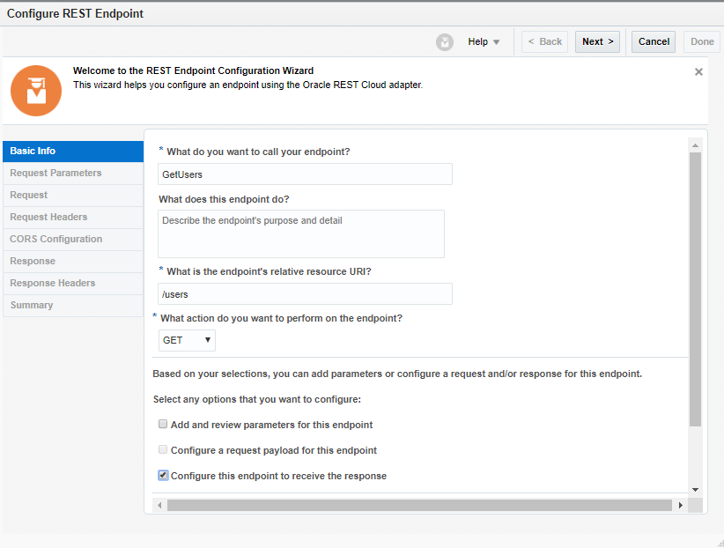The height and width of the screenshot is (548, 724).
Task: Click the endpoint name field containing GetUsers
Action: point(305,174)
